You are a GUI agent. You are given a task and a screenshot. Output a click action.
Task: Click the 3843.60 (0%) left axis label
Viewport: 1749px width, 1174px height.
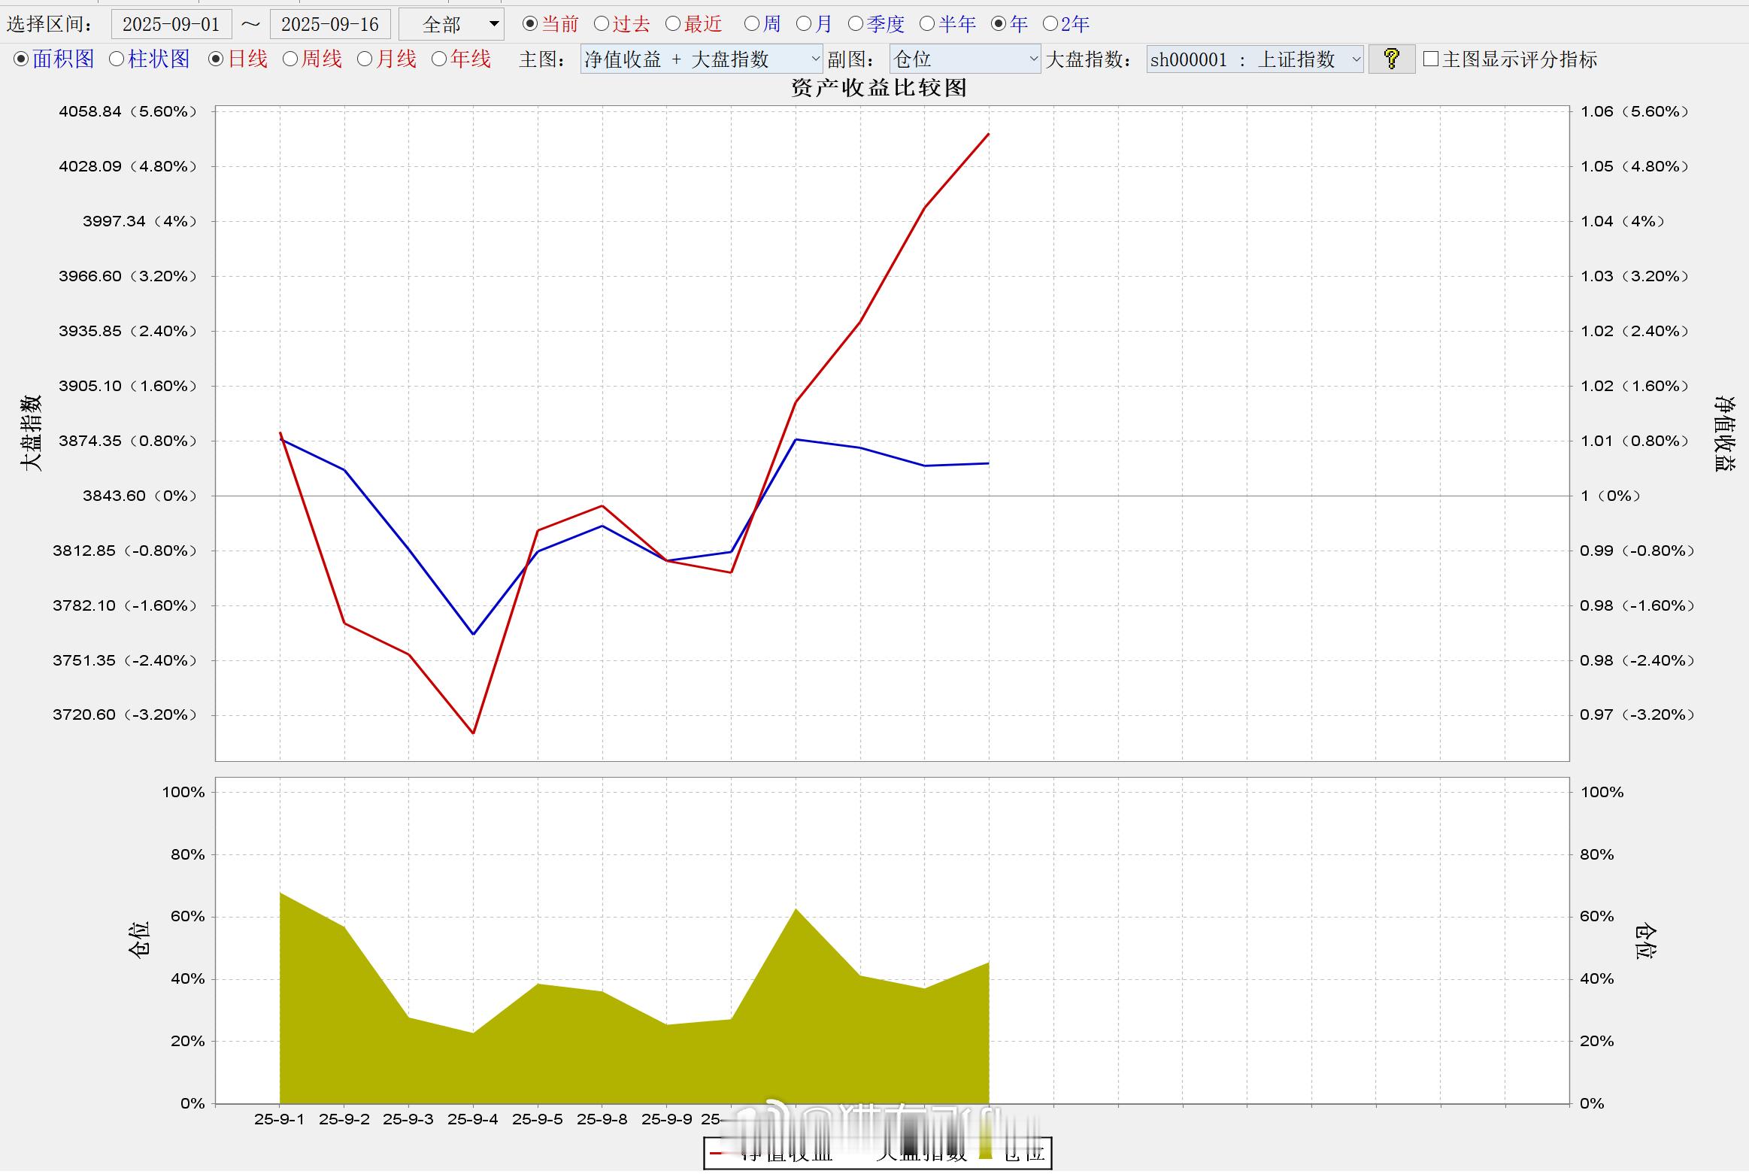(140, 496)
